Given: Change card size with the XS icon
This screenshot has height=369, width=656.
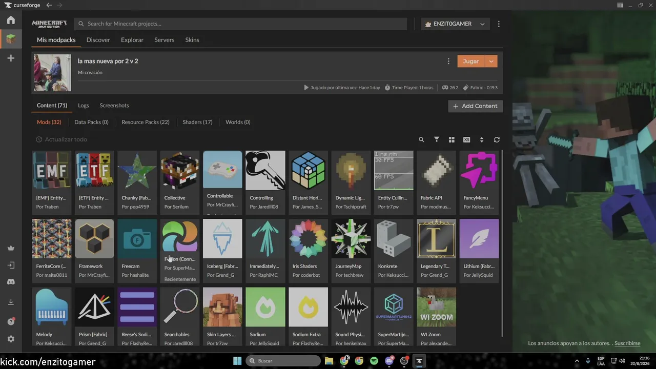Looking at the screenshot, I should 466,140.
